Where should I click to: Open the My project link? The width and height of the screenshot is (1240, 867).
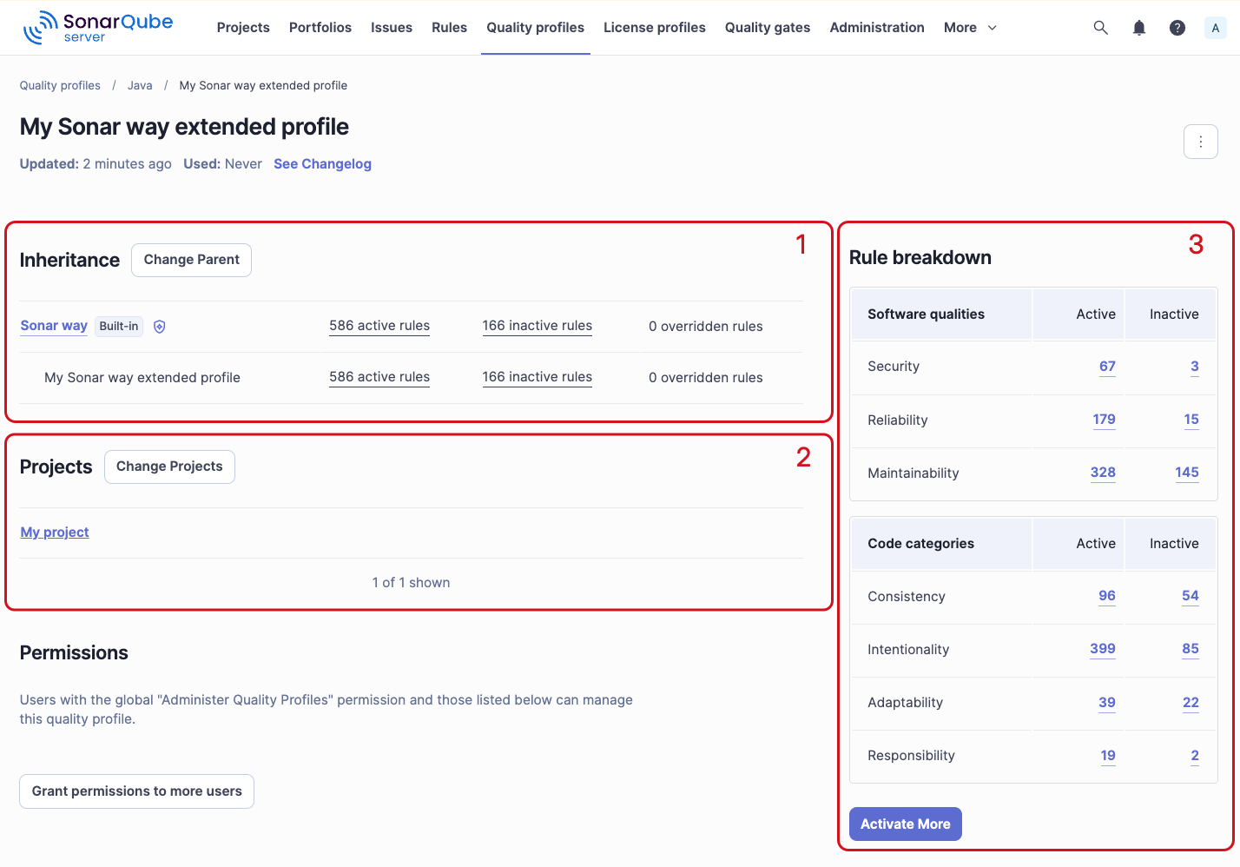click(55, 533)
